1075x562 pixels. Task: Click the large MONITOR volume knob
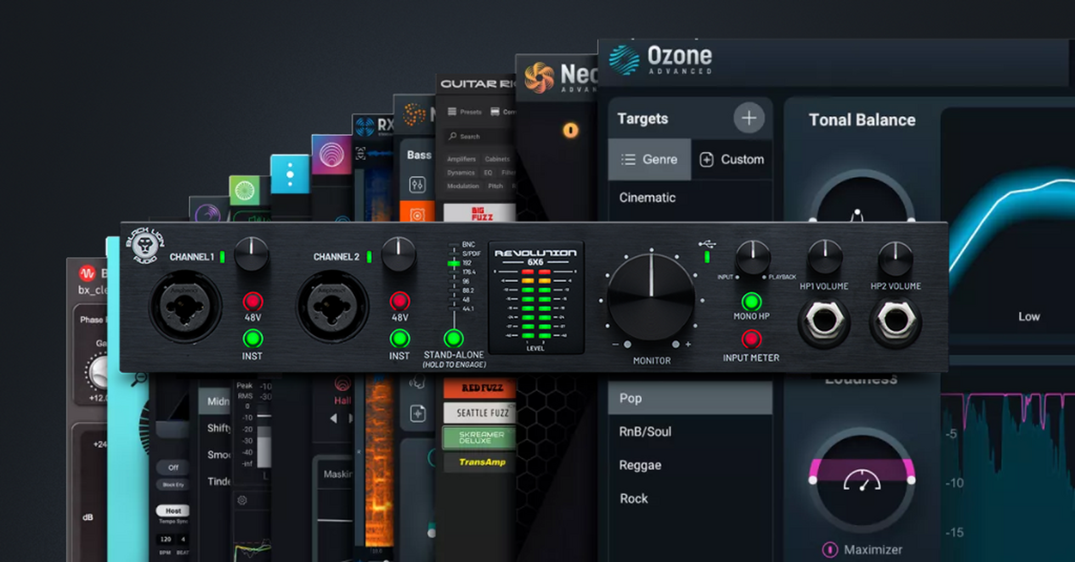[x=652, y=298]
